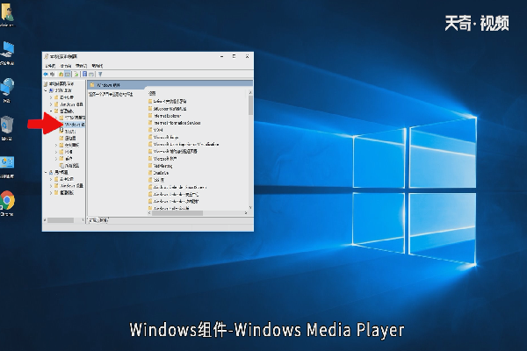The width and height of the screenshot is (527, 351).
Task: Open the Google Chrome desktop icon
Action: [7, 203]
